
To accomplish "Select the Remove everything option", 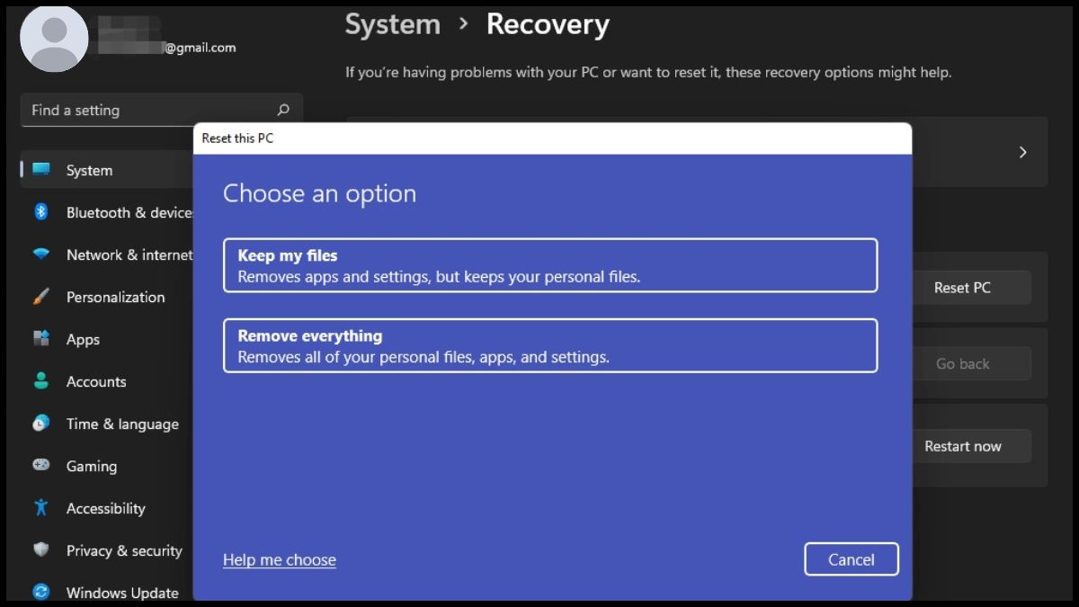I will (x=550, y=345).
